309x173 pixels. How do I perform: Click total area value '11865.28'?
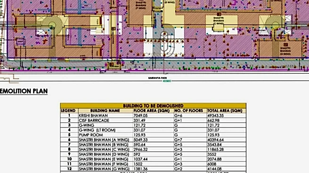click(216, 149)
